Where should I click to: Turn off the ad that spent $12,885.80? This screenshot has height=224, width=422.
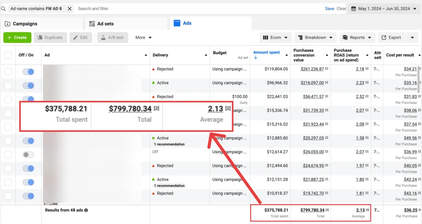(28, 141)
